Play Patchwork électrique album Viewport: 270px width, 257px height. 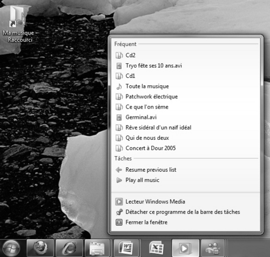click(x=186, y=97)
